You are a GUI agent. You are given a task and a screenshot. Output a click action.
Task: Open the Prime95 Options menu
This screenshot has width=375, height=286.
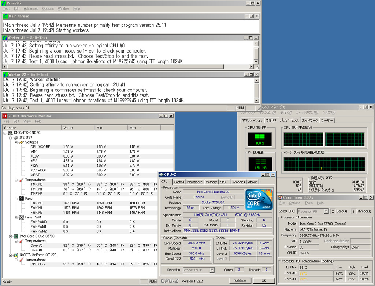(48, 9)
